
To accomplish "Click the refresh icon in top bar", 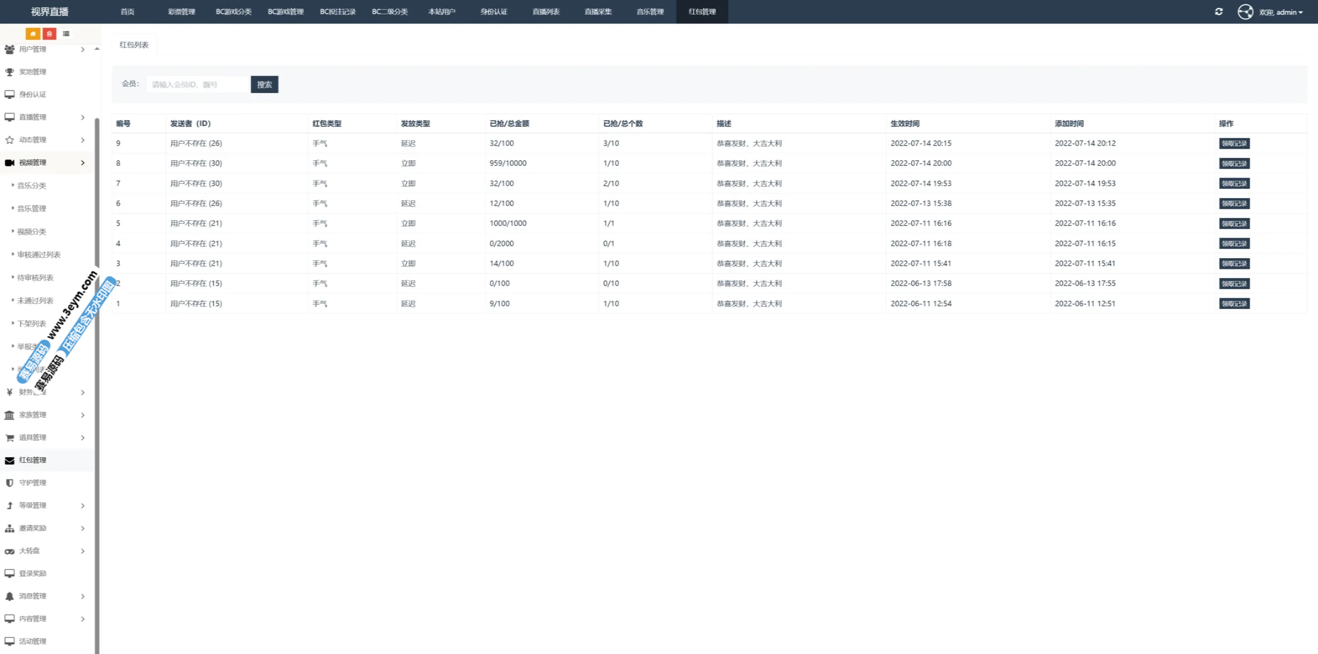I will 1218,12.
